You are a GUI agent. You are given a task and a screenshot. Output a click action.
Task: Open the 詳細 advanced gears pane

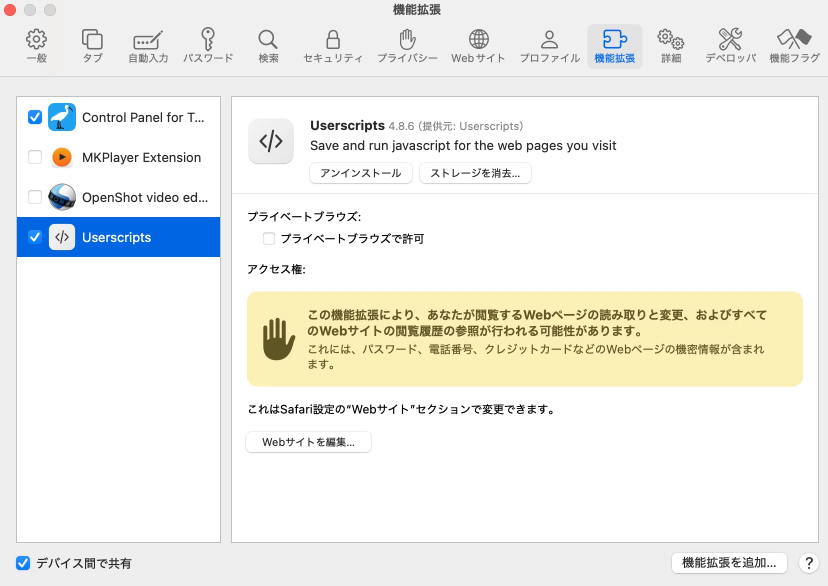(671, 46)
